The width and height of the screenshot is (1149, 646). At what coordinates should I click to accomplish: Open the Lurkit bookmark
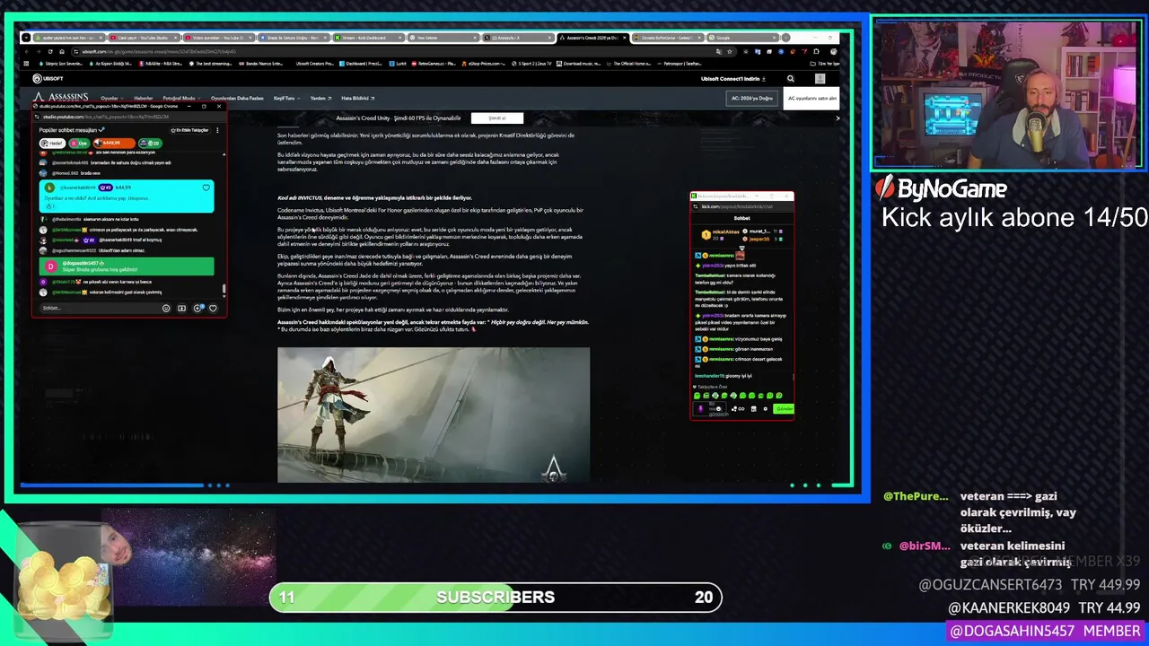click(x=399, y=64)
